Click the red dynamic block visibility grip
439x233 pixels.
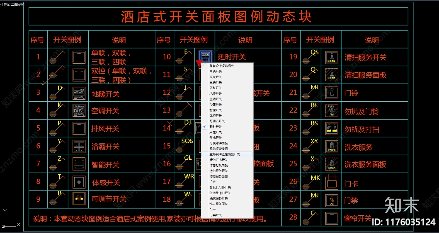pyautogui.click(x=199, y=63)
